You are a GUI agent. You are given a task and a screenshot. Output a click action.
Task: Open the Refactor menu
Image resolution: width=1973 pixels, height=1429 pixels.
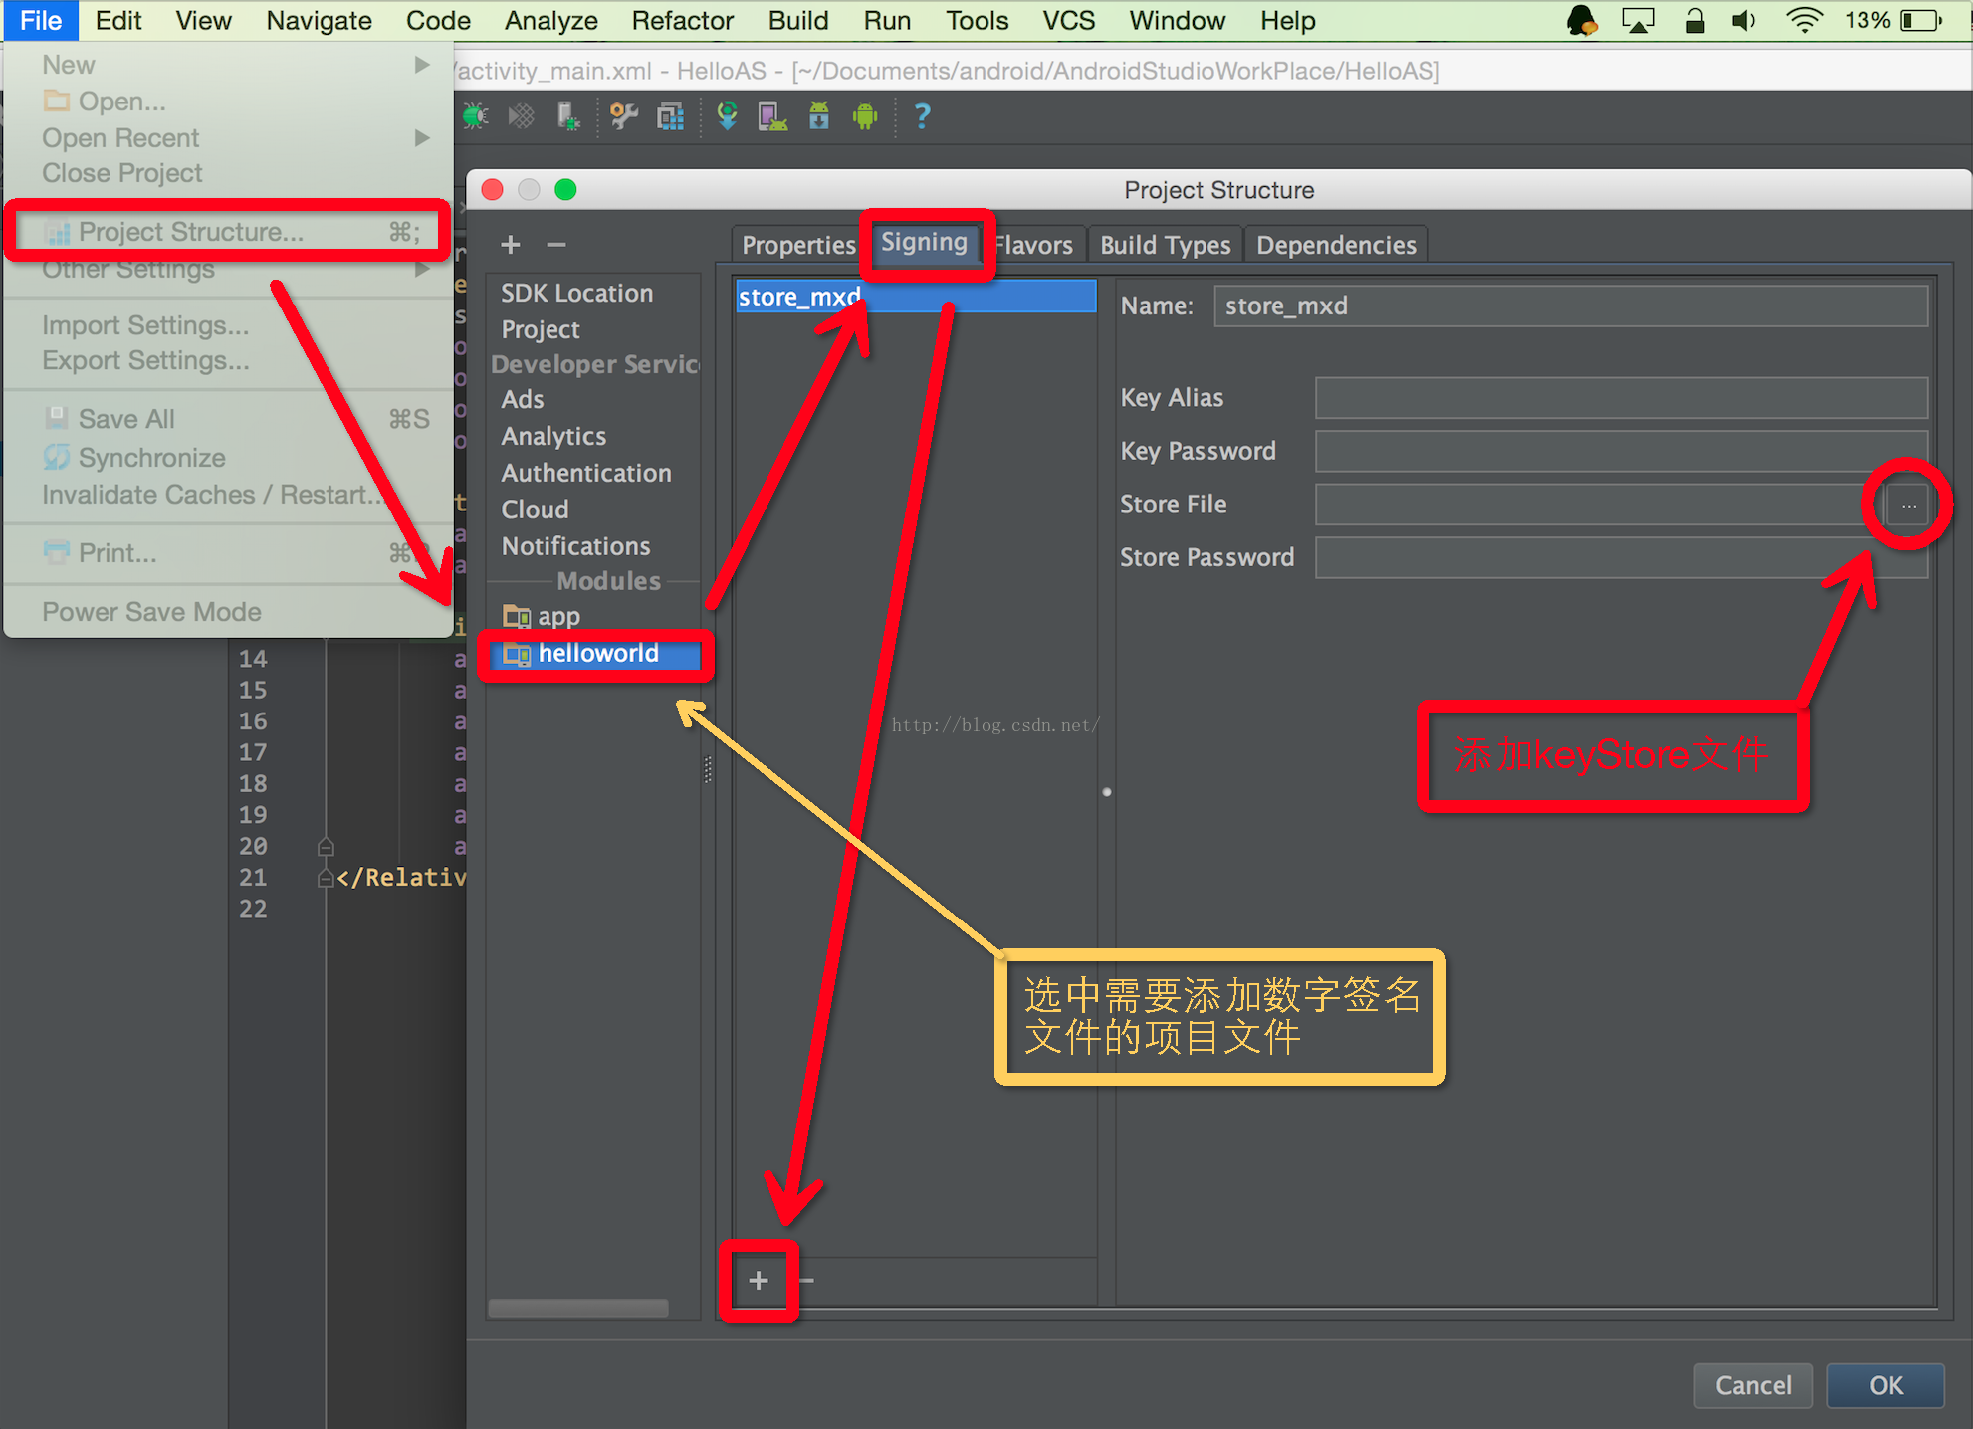(683, 20)
